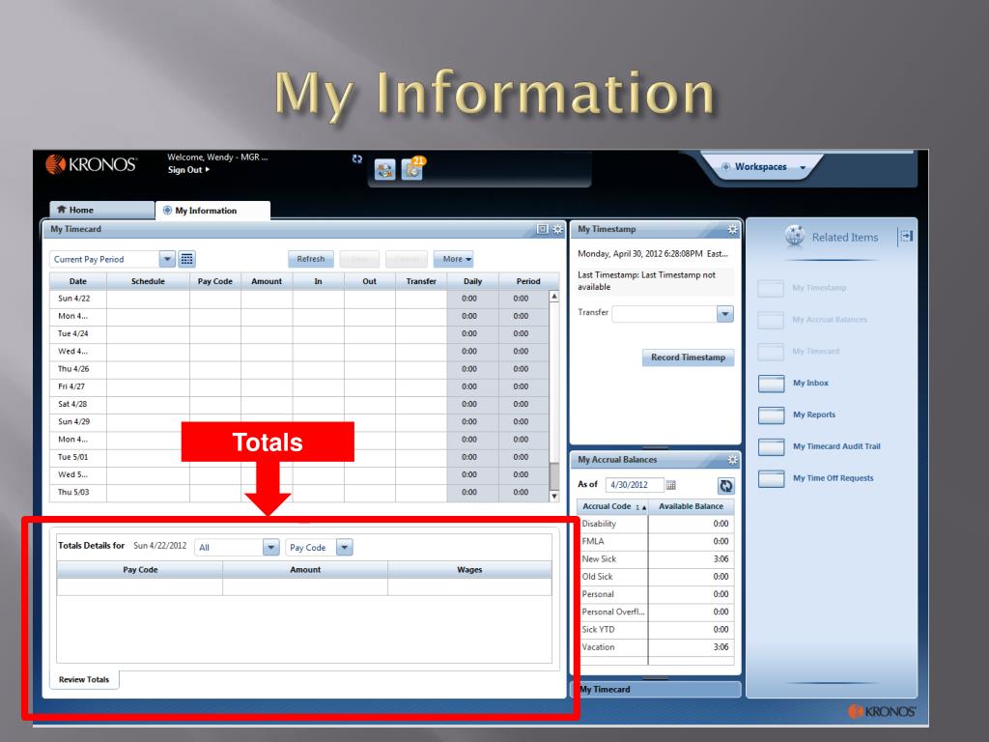Click the Schedule column header
Screen dimensions: 989x742
(148, 281)
